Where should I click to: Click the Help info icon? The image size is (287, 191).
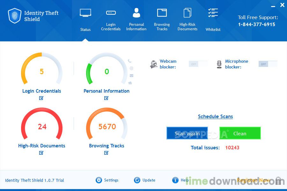pos(175,180)
